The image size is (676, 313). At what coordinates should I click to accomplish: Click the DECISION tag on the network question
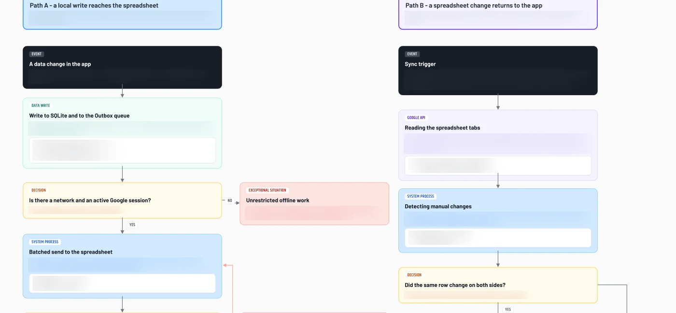tap(39, 190)
